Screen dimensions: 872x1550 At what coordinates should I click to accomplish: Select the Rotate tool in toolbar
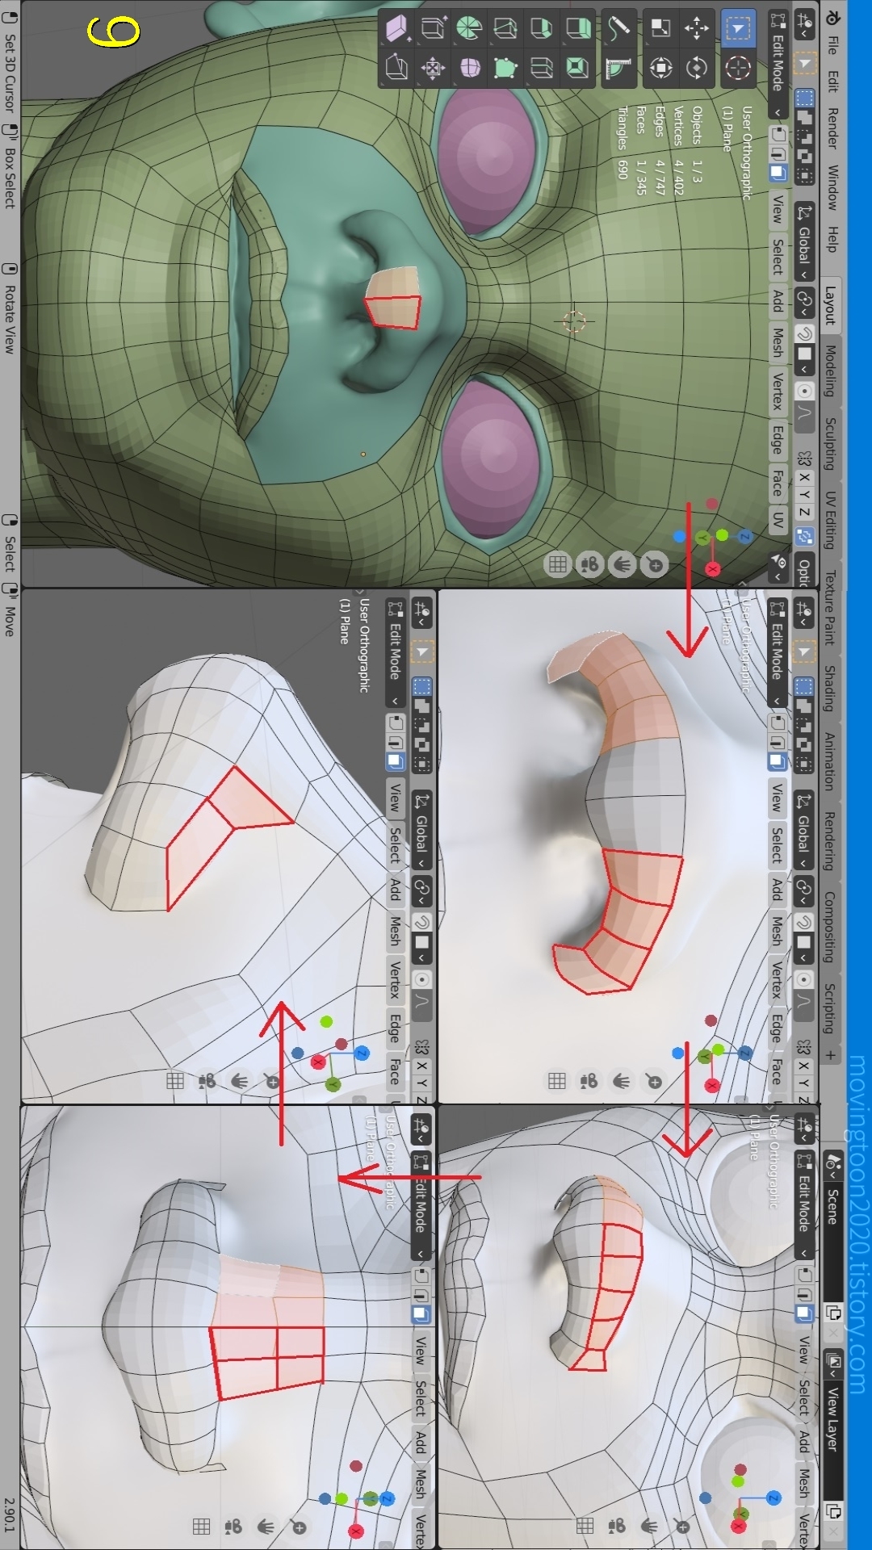point(696,68)
